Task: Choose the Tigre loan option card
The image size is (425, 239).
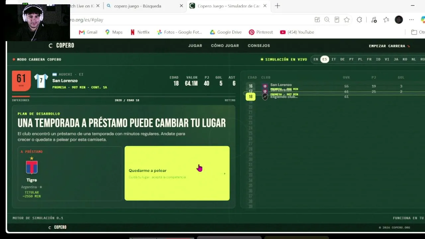Action: coord(70,173)
